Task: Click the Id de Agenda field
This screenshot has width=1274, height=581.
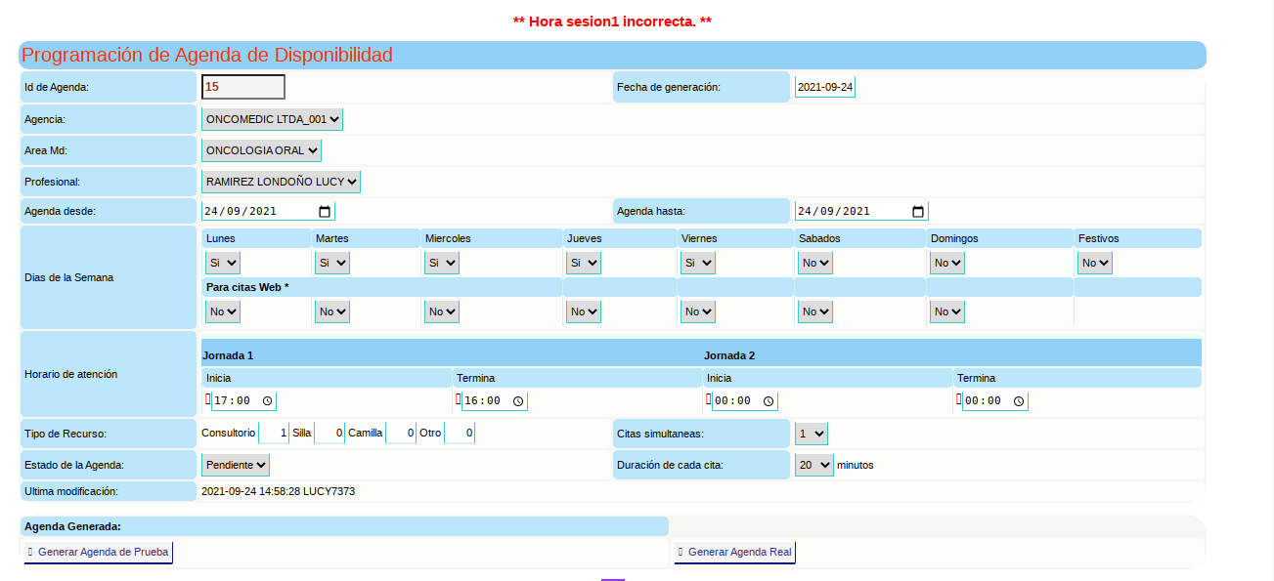Action: 242,87
